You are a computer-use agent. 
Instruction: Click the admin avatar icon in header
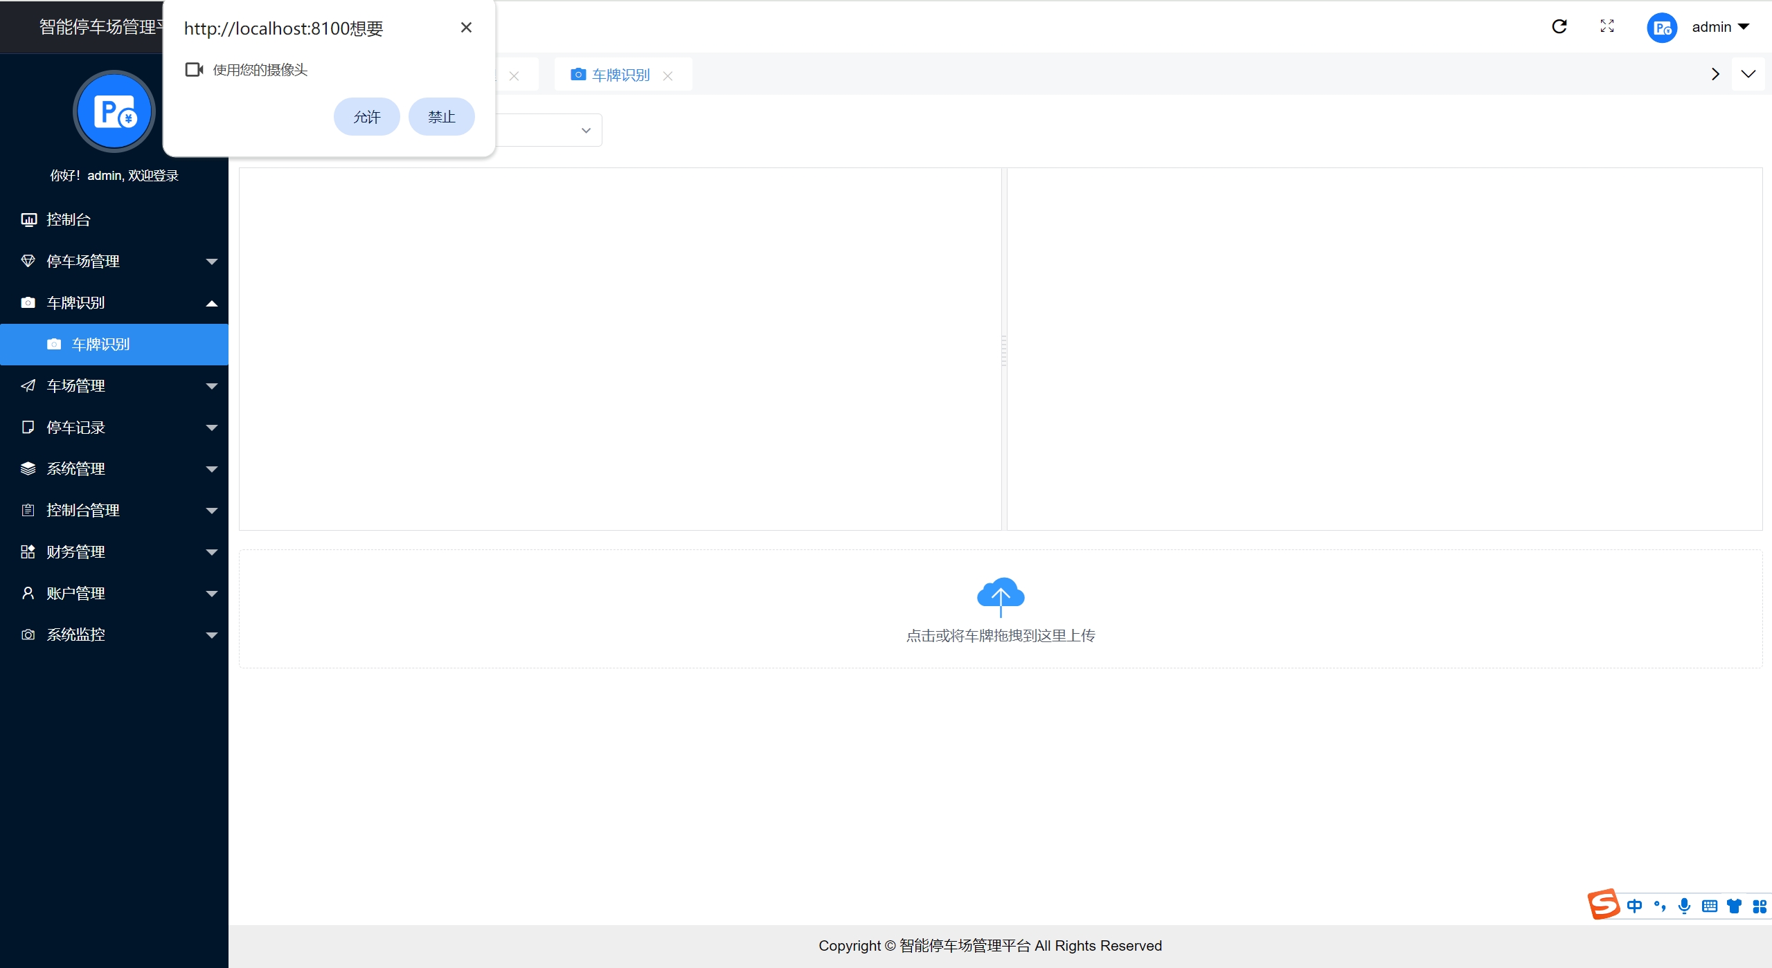1661,28
